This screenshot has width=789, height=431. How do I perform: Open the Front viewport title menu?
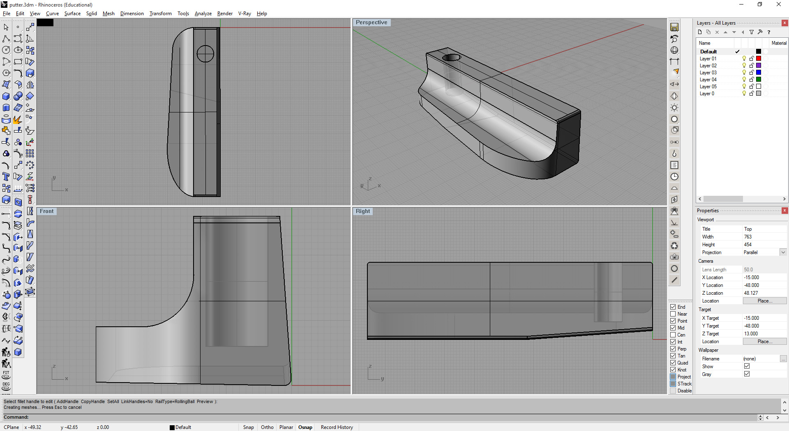pyautogui.click(x=47, y=211)
